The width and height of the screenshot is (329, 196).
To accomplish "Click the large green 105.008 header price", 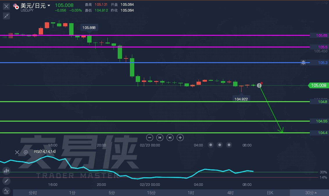I will click(x=64, y=5).
